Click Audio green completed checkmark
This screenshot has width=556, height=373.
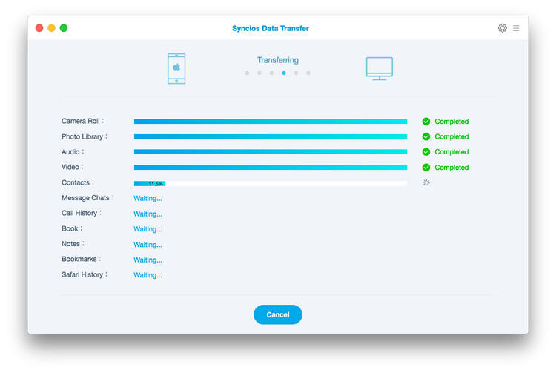[x=426, y=152]
